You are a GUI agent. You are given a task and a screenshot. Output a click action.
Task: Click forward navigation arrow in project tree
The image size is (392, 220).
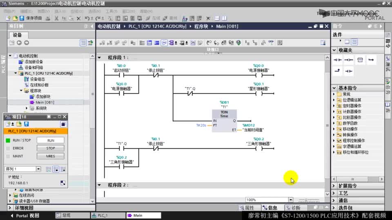pos(26,43)
